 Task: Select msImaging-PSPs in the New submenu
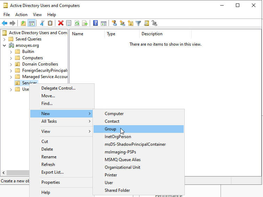tap(138, 152)
